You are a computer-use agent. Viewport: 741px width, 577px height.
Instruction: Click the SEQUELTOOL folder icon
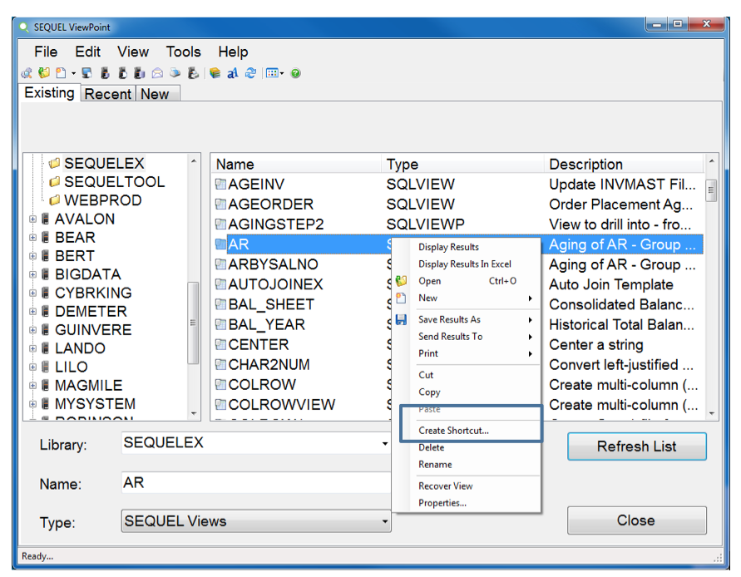coord(54,182)
